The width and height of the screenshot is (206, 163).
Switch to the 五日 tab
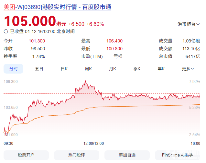pos(39,69)
